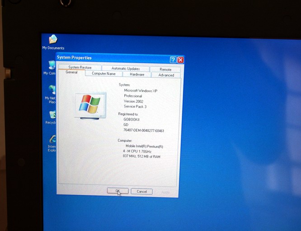301x231 pixels.
Task: Click the question mark help button
Action: [173, 60]
